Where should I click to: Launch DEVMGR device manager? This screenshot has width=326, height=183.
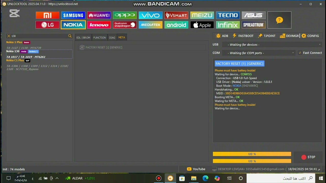click(289, 36)
